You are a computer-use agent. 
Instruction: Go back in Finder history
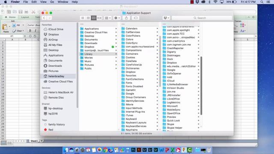(44, 18)
